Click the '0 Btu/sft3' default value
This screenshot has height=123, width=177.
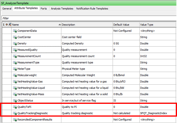point(119,82)
